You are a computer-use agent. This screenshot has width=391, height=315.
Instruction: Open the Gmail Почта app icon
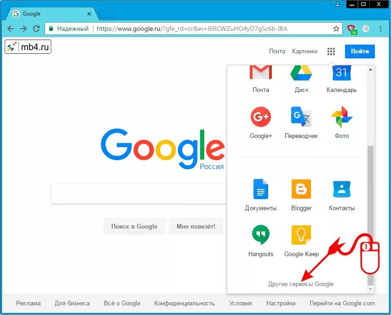[261, 73]
